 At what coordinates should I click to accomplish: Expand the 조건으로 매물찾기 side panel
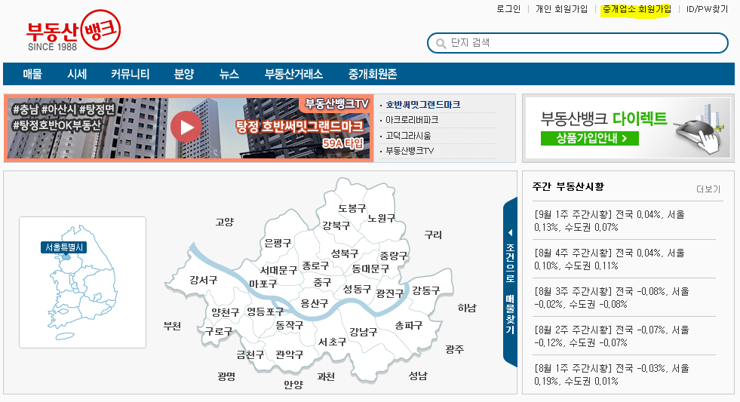pos(510,282)
